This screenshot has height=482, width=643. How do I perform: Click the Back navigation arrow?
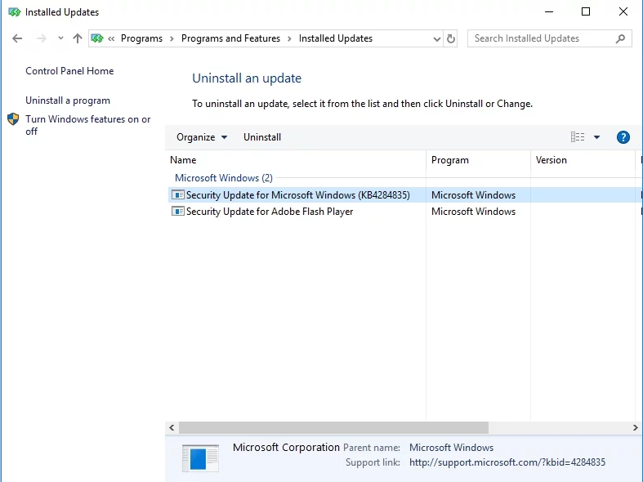pyautogui.click(x=17, y=38)
